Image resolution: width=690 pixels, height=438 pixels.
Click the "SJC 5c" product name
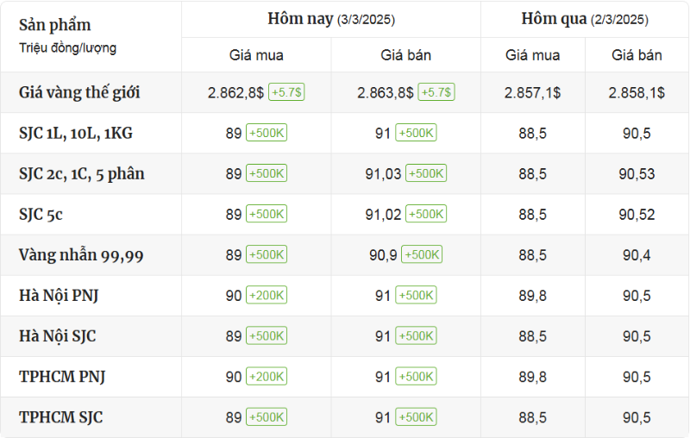41,215
